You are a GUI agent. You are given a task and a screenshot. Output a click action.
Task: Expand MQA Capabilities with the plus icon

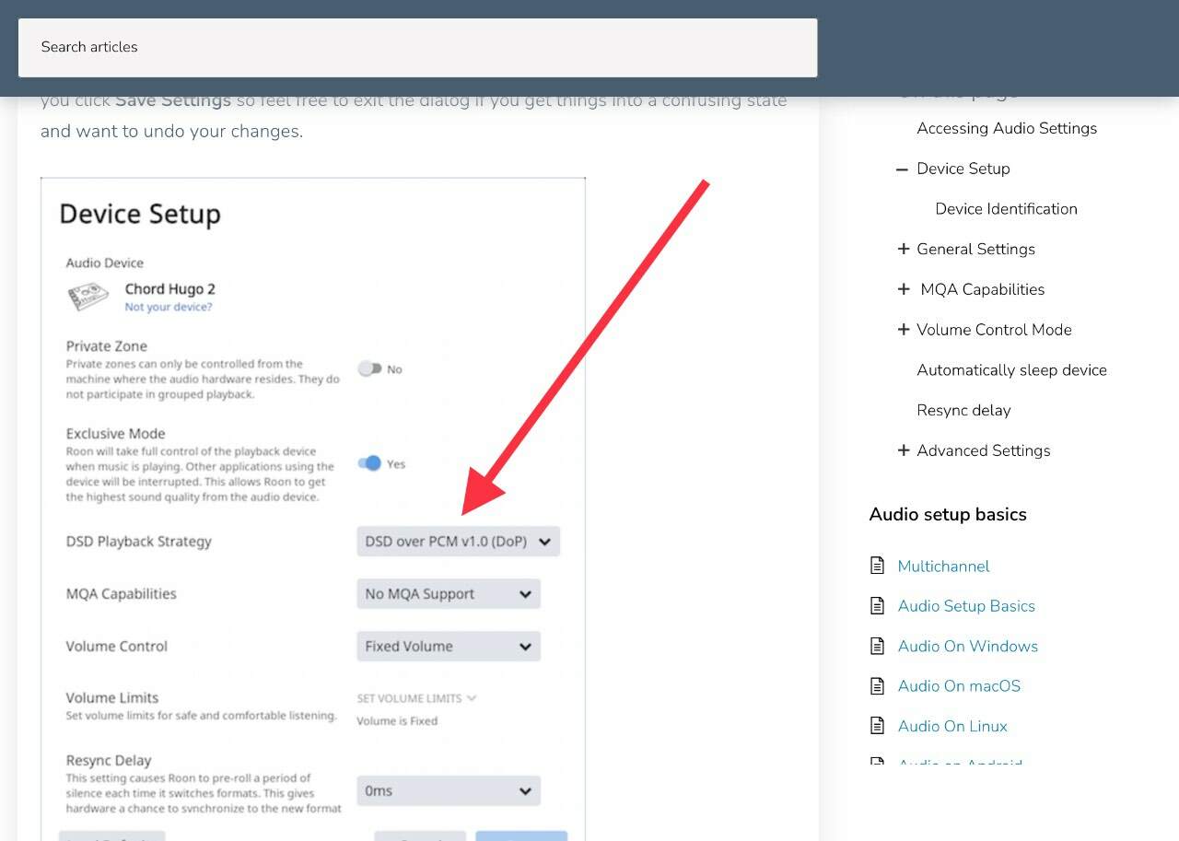click(903, 289)
